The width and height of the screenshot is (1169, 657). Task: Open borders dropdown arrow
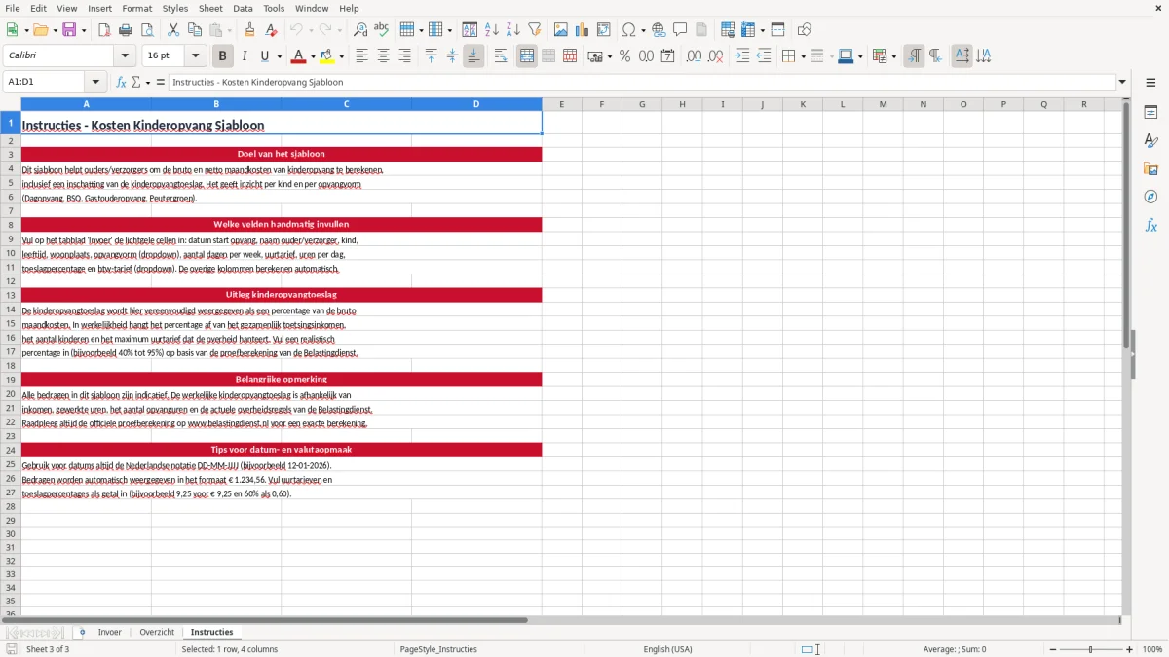point(803,56)
